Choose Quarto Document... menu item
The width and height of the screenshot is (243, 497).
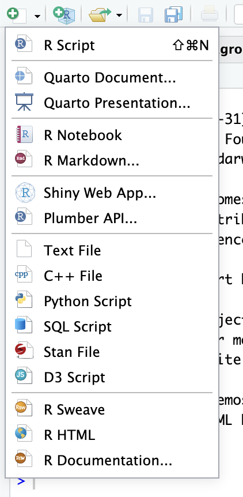[112, 77]
